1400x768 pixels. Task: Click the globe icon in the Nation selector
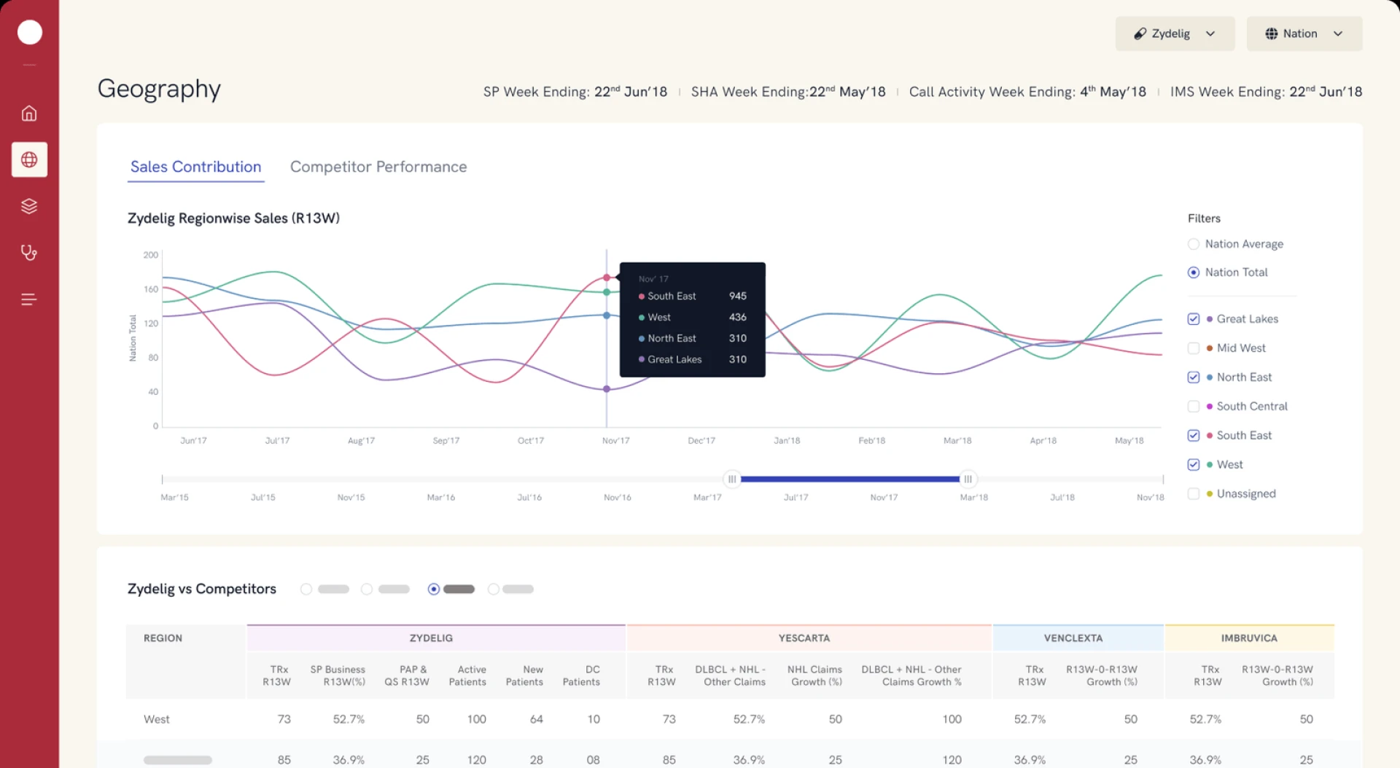pos(1272,34)
